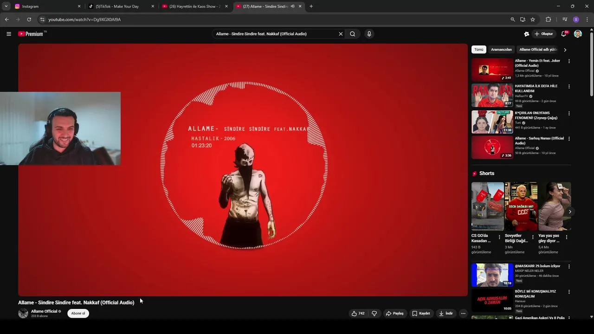This screenshot has width=594, height=334.
Task: Click the page vertical scrollbar thumb
Action: [x=591, y=65]
